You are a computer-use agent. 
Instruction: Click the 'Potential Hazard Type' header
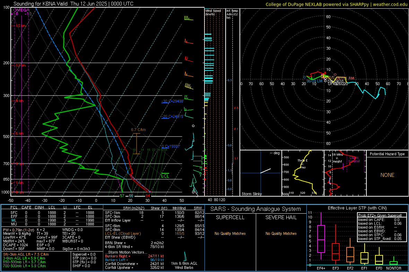coord(387,154)
